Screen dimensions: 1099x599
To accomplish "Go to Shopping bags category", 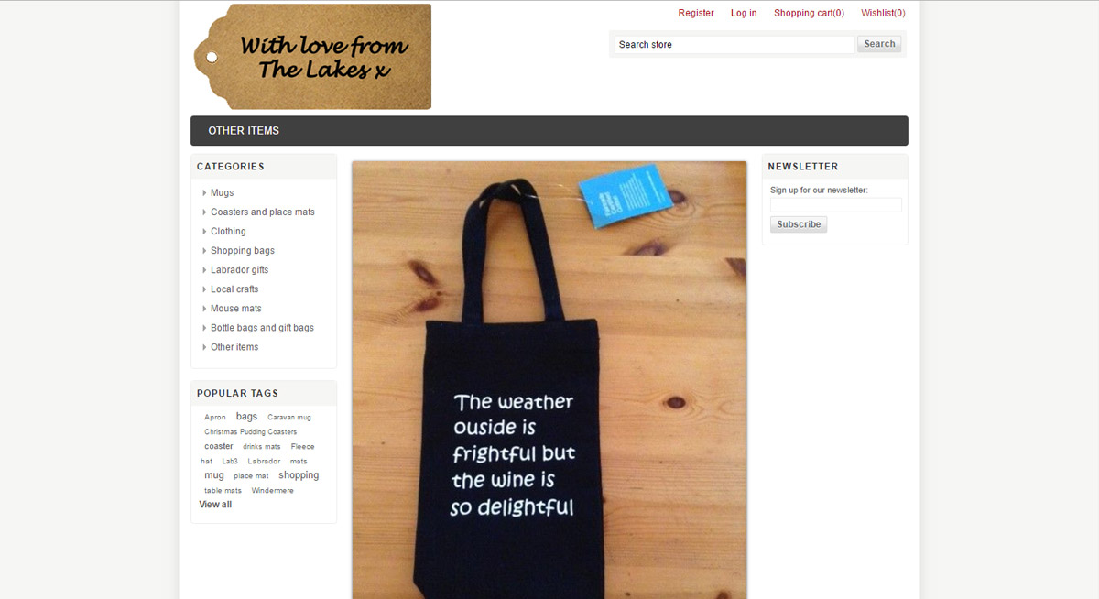I will coord(242,251).
